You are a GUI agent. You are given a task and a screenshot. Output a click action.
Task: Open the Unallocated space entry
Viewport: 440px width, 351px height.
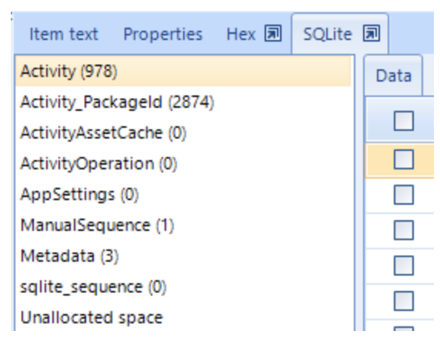point(183,318)
